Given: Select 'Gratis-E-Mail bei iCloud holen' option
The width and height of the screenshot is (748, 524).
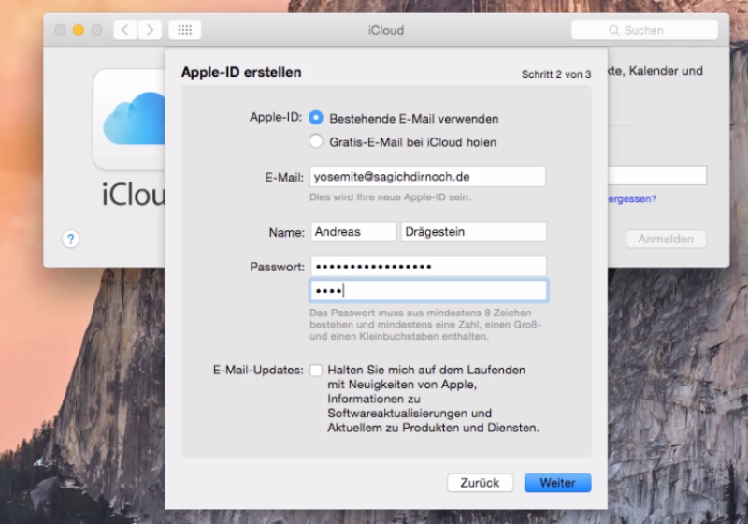Looking at the screenshot, I should coord(316,142).
